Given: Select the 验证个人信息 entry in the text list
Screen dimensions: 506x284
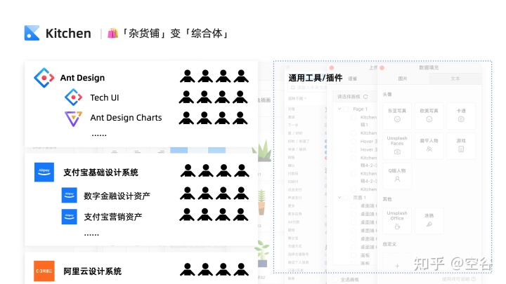Looking at the screenshot, I should pos(298,262).
